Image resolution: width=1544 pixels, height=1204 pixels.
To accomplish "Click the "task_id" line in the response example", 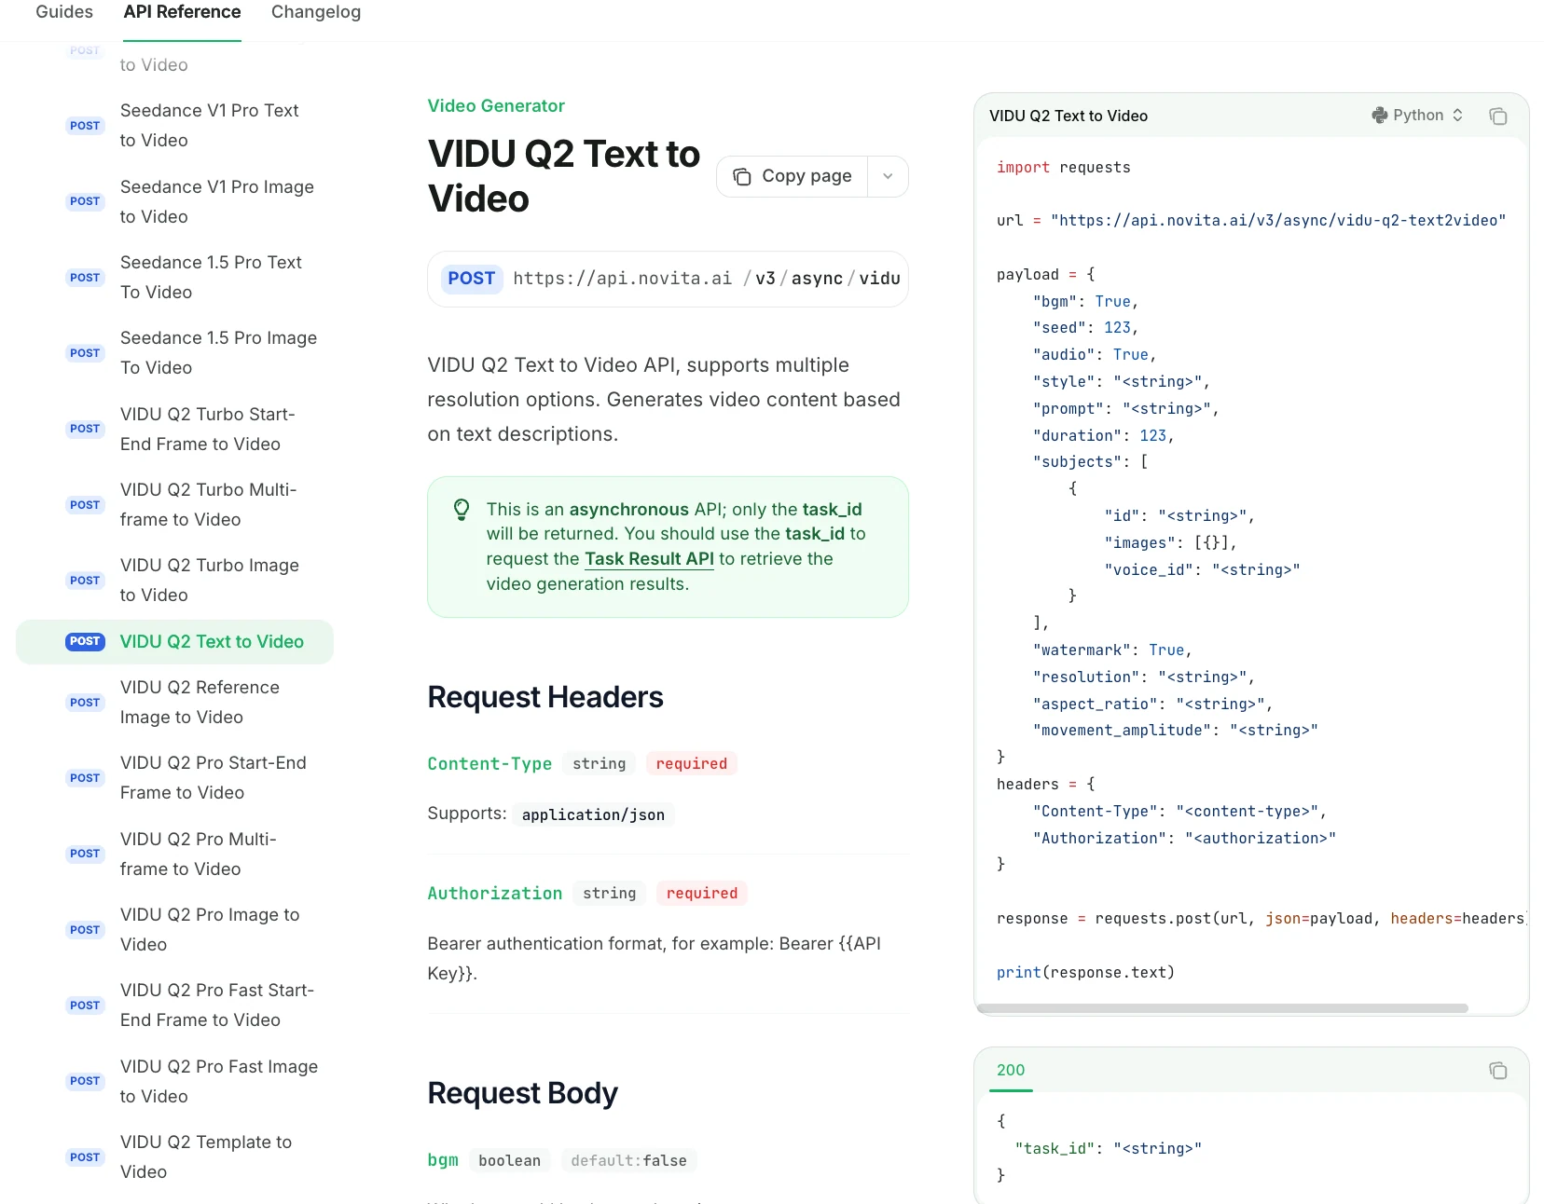I will (1109, 1149).
